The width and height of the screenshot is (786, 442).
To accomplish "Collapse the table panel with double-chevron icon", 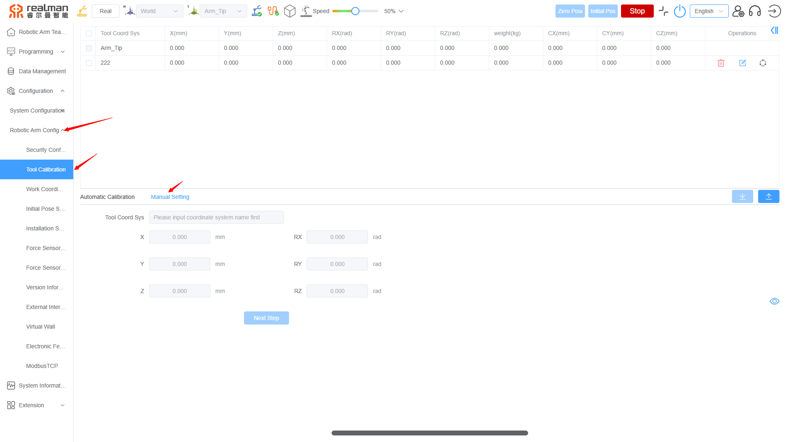I will (774, 30).
